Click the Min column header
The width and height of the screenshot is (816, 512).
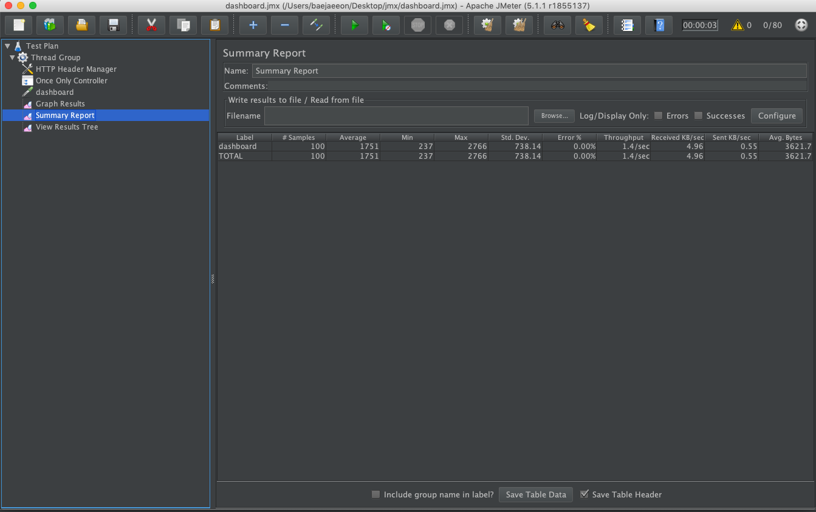click(407, 137)
